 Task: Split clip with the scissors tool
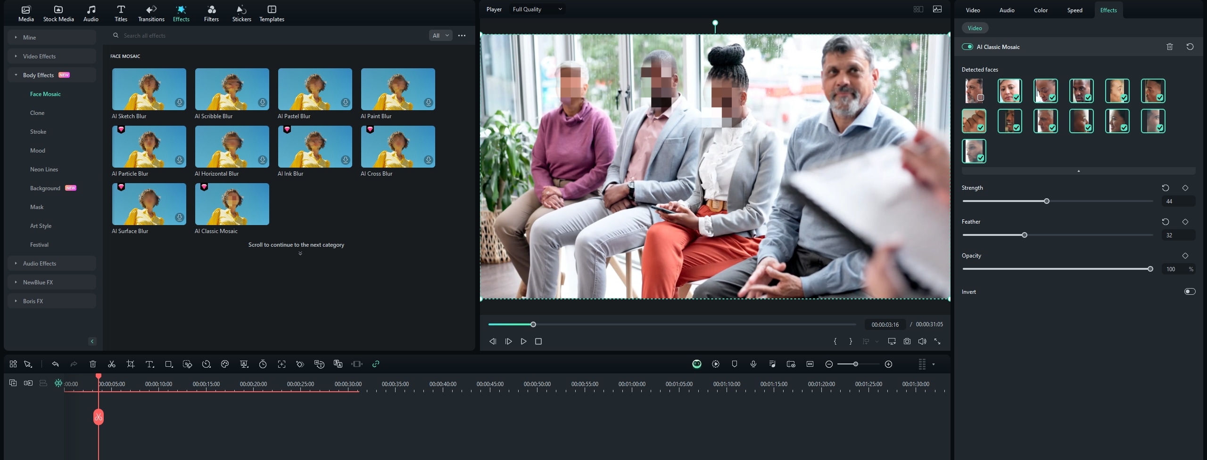click(x=112, y=364)
